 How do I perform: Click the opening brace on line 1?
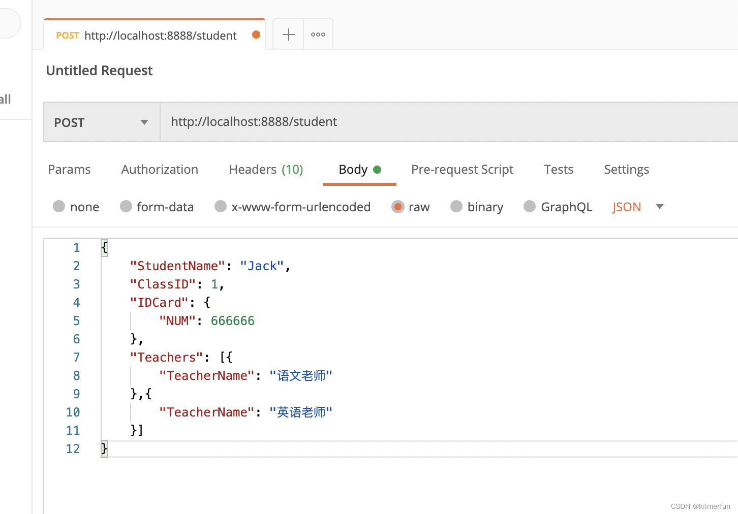[104, 247]
